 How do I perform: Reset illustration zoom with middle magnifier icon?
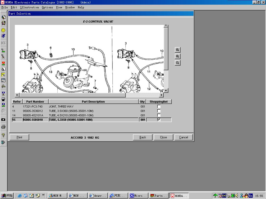click(x=177, y=56)
